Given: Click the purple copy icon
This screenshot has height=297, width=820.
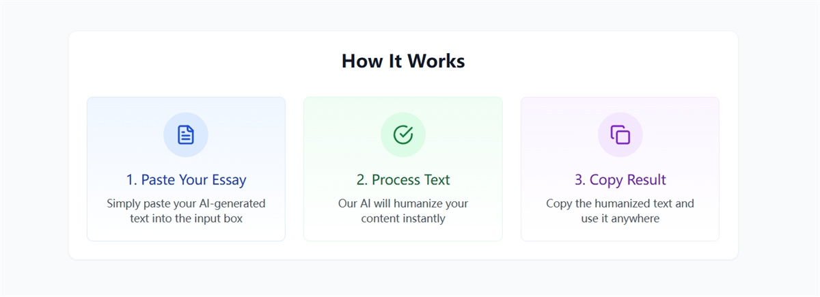Looking at the screenshot, I should [x=620, y=135].
